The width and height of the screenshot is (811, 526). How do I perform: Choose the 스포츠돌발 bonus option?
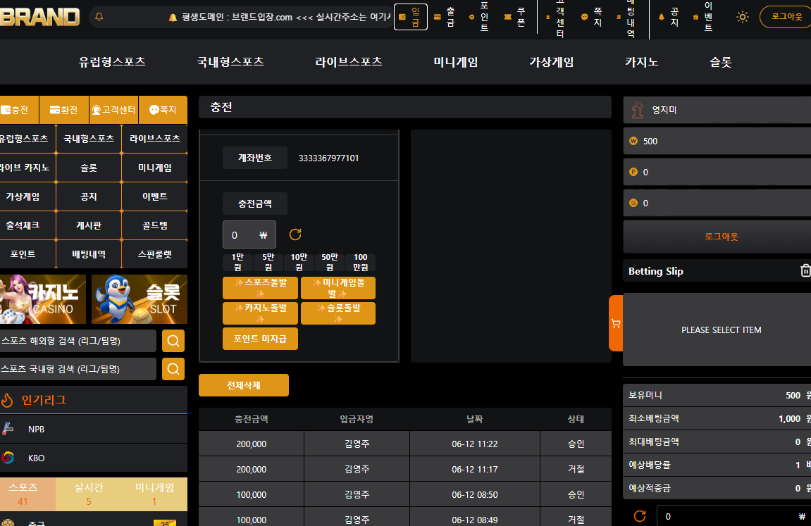(x=260, y=288)
